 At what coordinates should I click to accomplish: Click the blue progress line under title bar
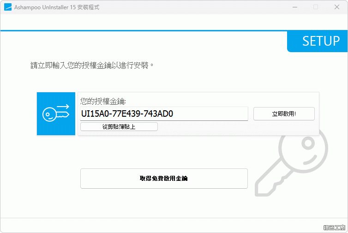[x=138, y=31]
